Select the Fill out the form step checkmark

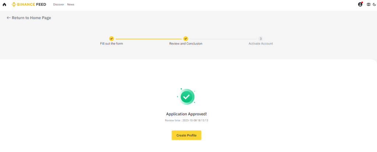pyautogui.click(x=111, y=39)
